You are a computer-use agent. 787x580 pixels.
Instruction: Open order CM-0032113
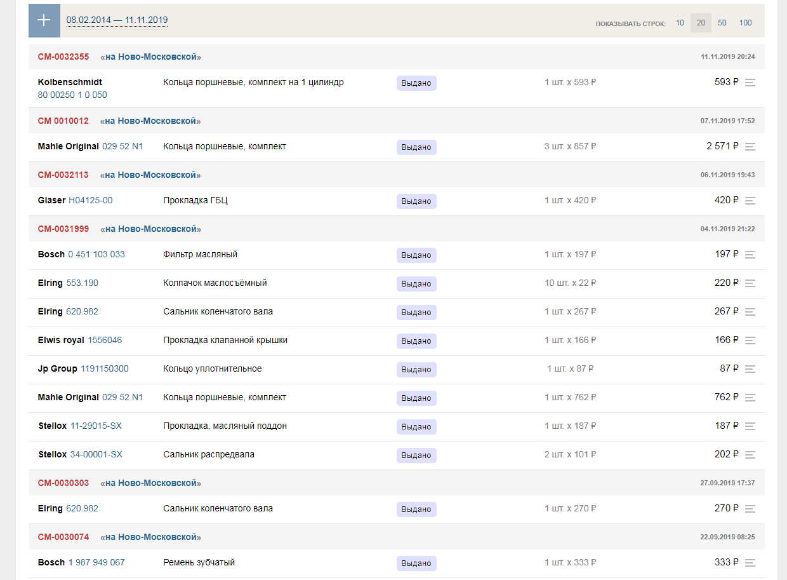click(63, 175)
